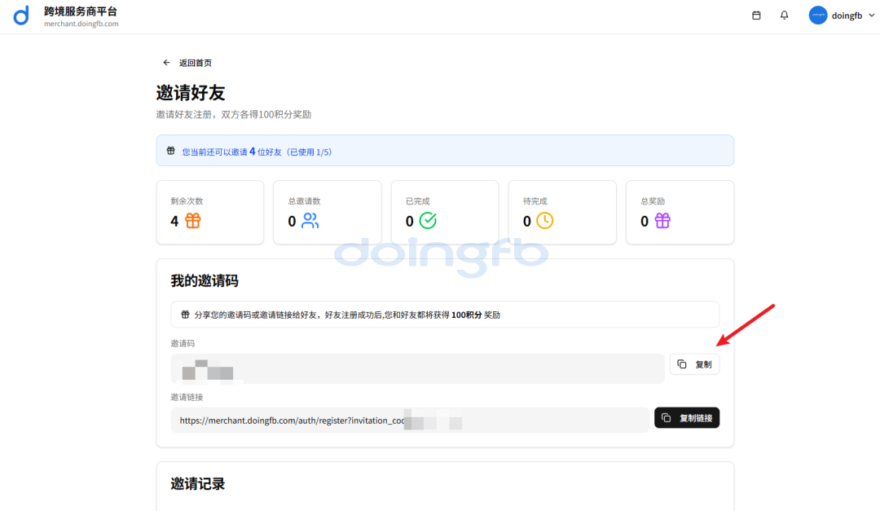Click the back arrow icon

[166, 63]
